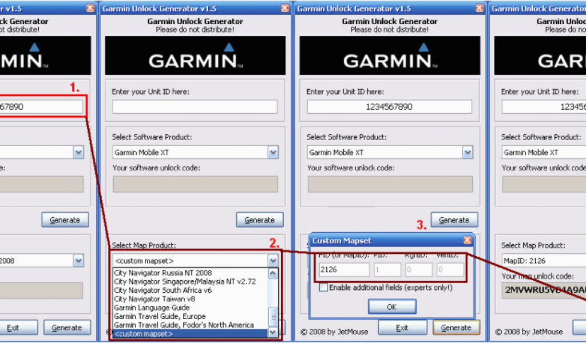Click the upper Generate button in the empty-Unit-ID window
586x343 pixels.
point(260,220)
